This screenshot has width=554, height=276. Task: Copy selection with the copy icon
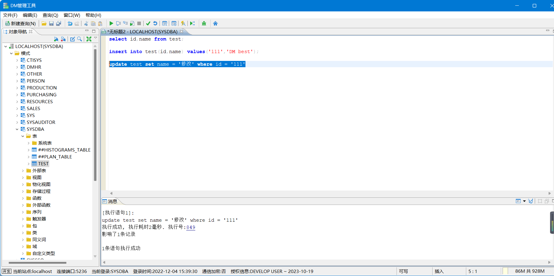point(93,23)
